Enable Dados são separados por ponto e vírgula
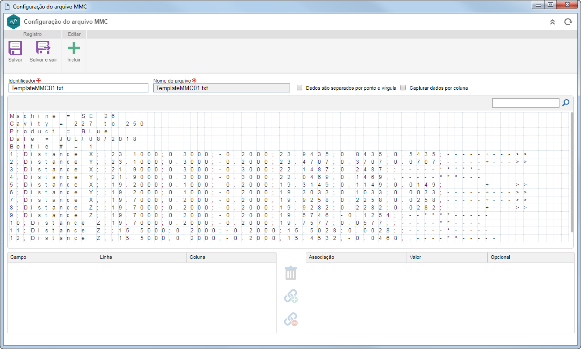This screenshot has width=581, height=349. 299,88
